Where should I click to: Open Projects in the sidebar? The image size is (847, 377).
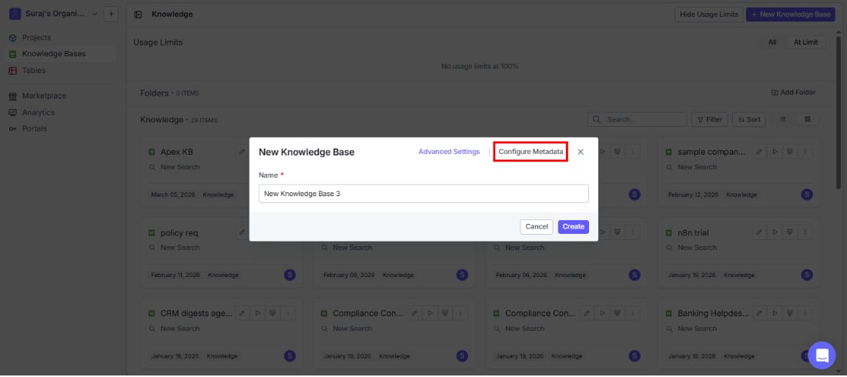coord(36,38)
